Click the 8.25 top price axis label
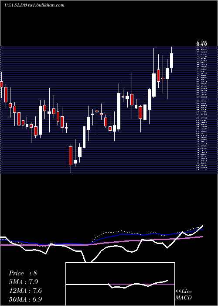The width and height of the screenshot is (218, 306). tap(201, 42)
